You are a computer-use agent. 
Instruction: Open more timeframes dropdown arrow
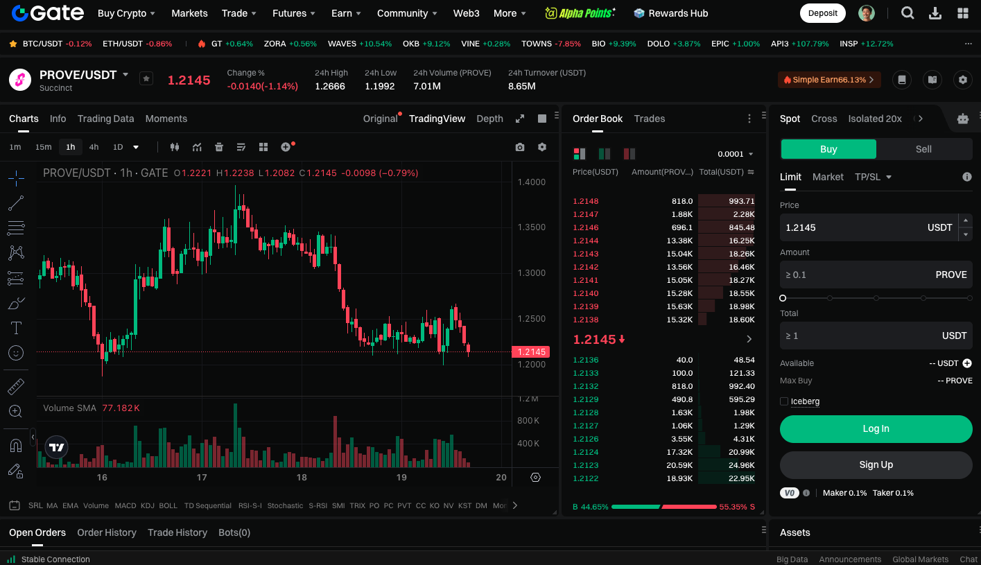pyautogui.click(x=136, y=147)
